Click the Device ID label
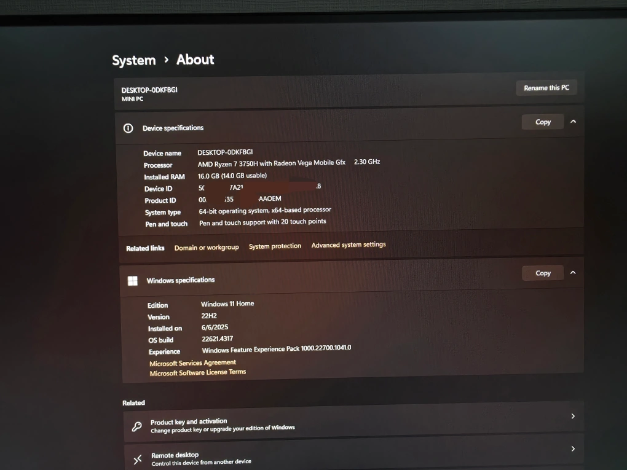This screenshot has width=627, height=470. point(159,189)
